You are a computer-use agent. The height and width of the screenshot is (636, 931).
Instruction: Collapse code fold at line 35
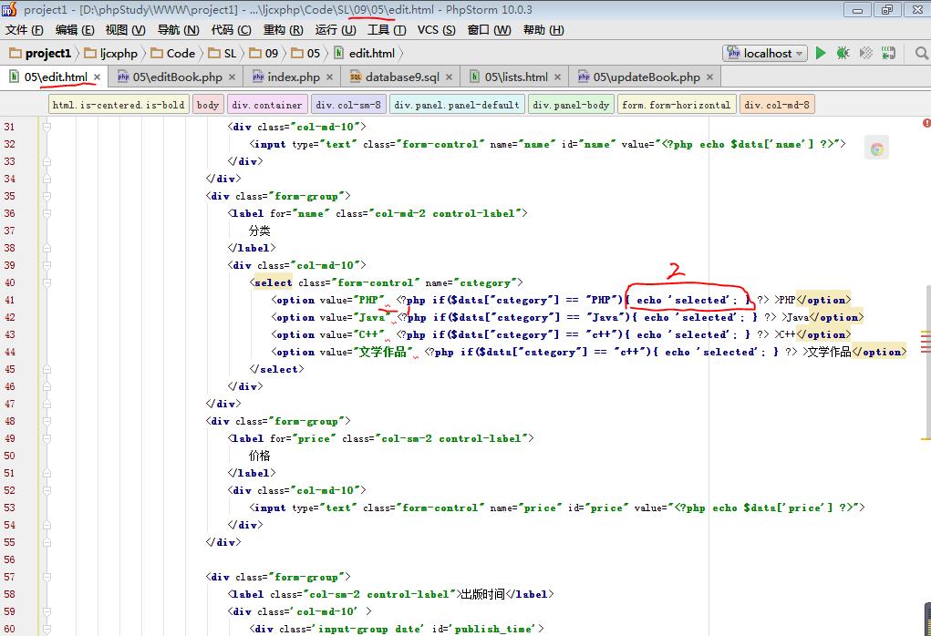(47, 197)
